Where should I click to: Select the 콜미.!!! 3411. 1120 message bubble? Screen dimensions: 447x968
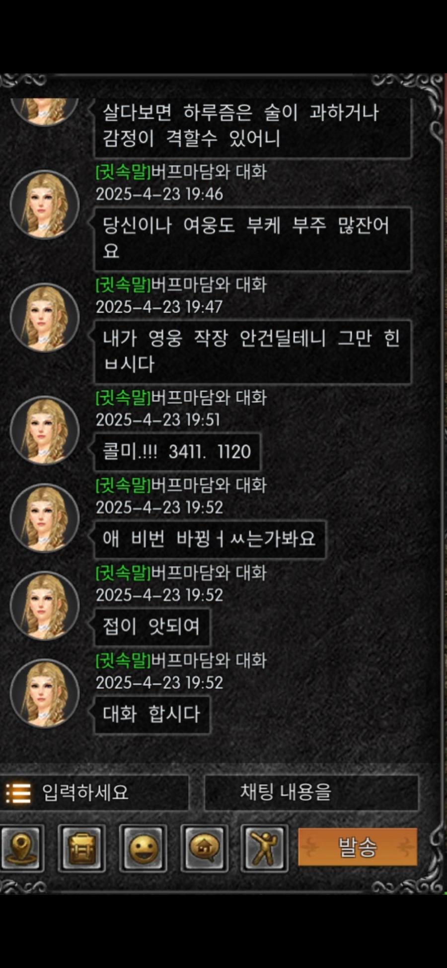point(177,452)
